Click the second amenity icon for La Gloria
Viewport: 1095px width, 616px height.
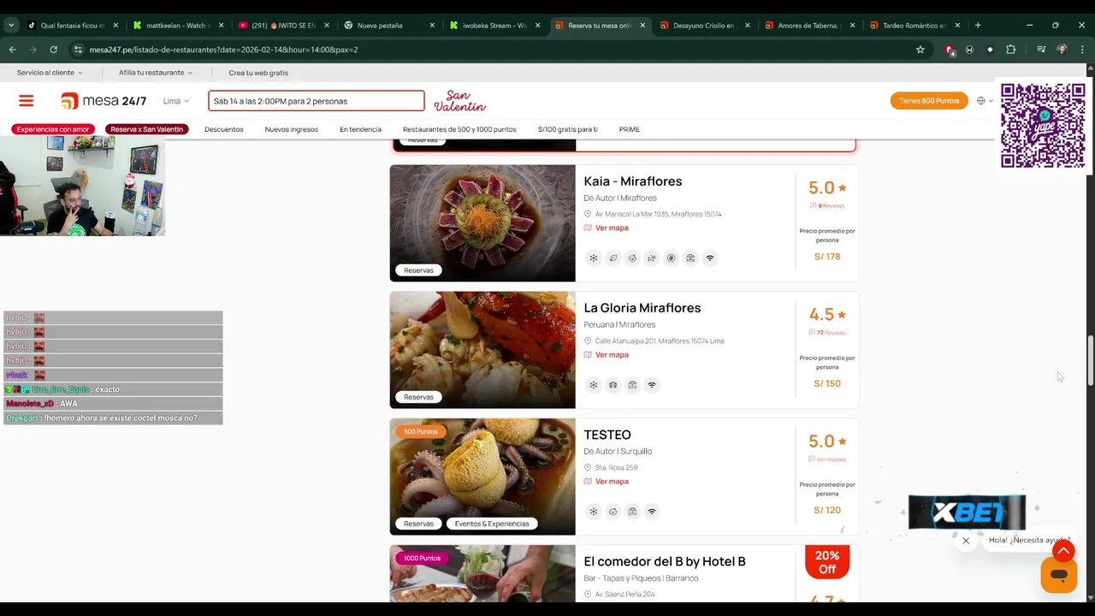(x=613, y=385)
